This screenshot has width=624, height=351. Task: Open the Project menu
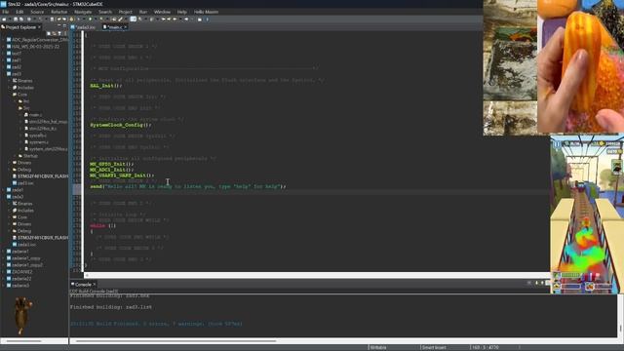click(126, 12)
